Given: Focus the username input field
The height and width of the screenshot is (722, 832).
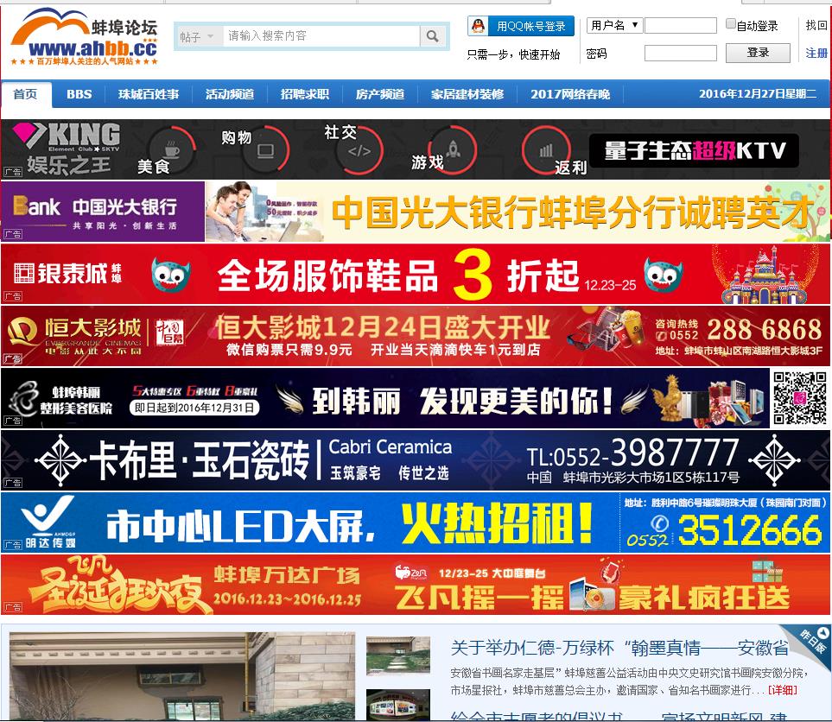Looking at the screenshot, I should coord(680,25).
